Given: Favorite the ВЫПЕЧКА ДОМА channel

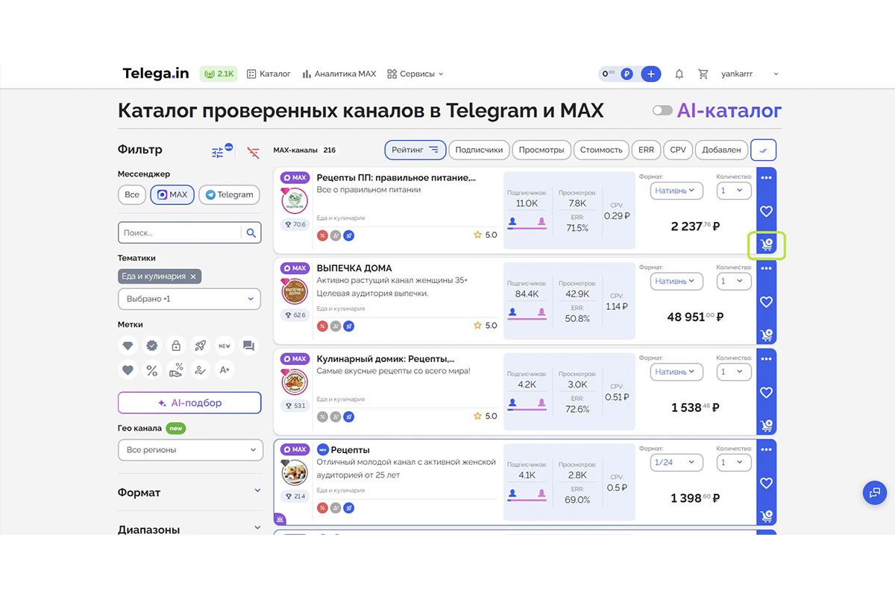Looking at the screenshot, I should (x=766, y=302).
